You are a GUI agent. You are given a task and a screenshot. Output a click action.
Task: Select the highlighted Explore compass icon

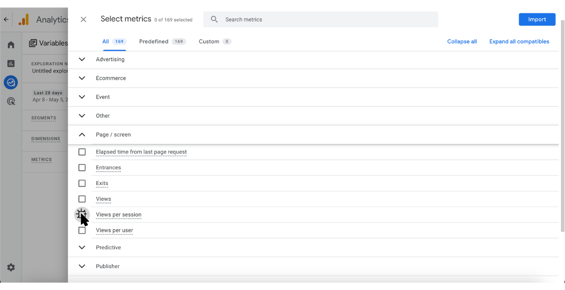click(x=11, y=82)
